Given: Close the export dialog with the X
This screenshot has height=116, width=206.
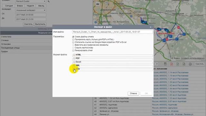Looking at the screenshot, I should (151, 27).
